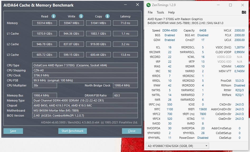Image resolution: width=250 pixels, height=152 pixels.
Task: Click the RttWr RZQ/3 value
Action: pyautogui.click(x=239, y=90)
